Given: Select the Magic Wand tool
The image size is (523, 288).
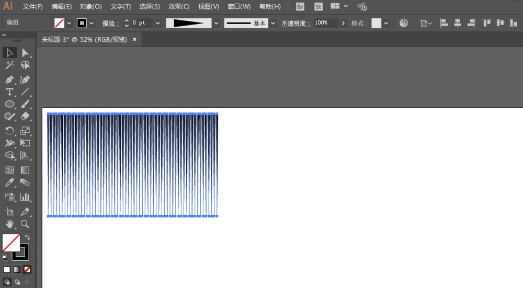Looking at the screenshot, I should coord(9,65).
